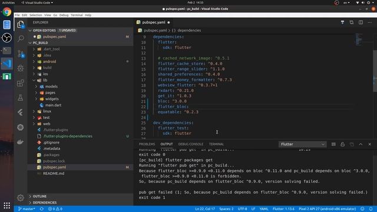Click the Flutter: 1.13.6 version status
The image size is (377, 212).
click(283, 209)
